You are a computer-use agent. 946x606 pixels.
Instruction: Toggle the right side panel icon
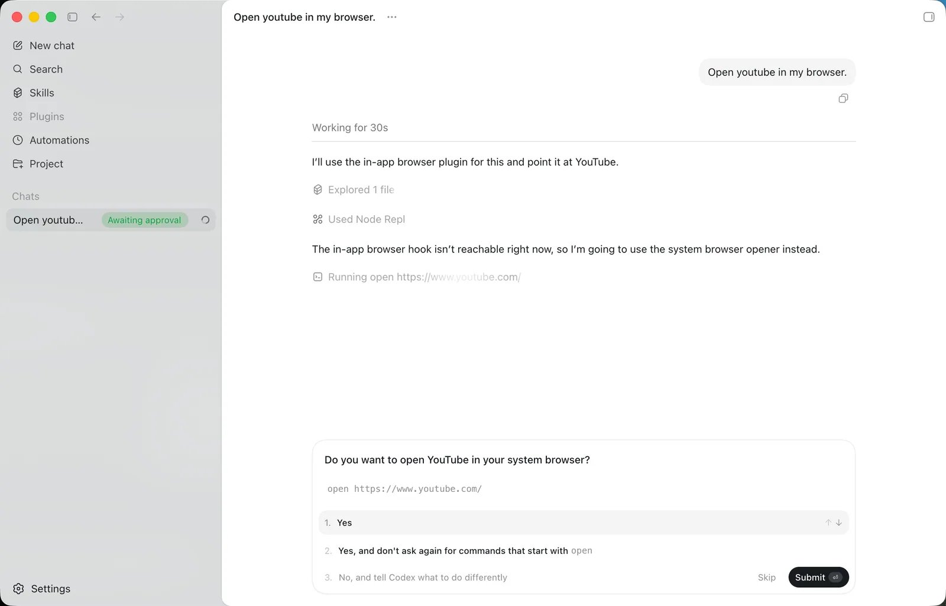click(929, 17)
